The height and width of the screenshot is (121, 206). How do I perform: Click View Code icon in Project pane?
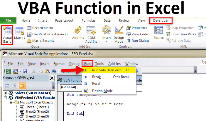coord(7,86)
